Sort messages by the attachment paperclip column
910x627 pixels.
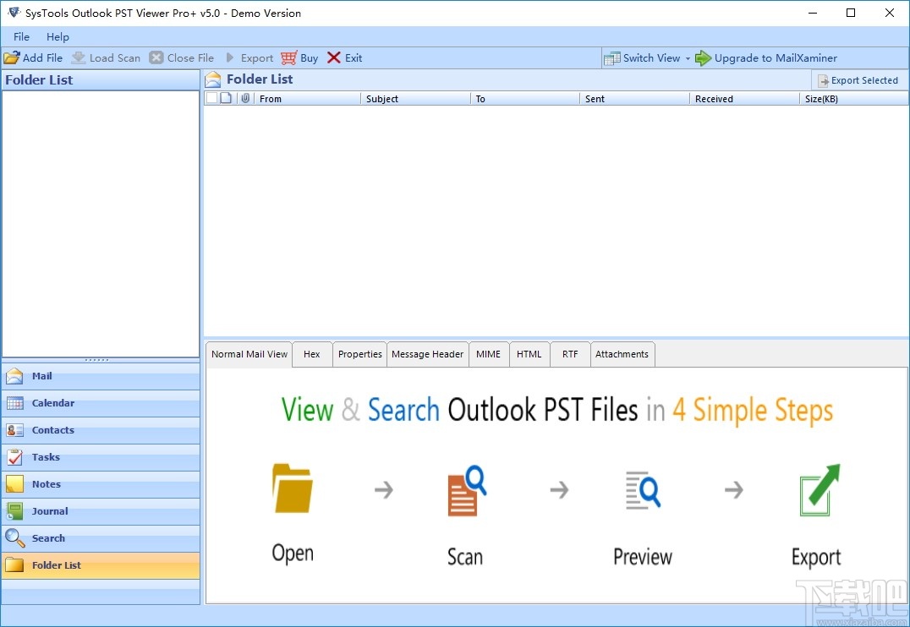(x=245, y=98)
